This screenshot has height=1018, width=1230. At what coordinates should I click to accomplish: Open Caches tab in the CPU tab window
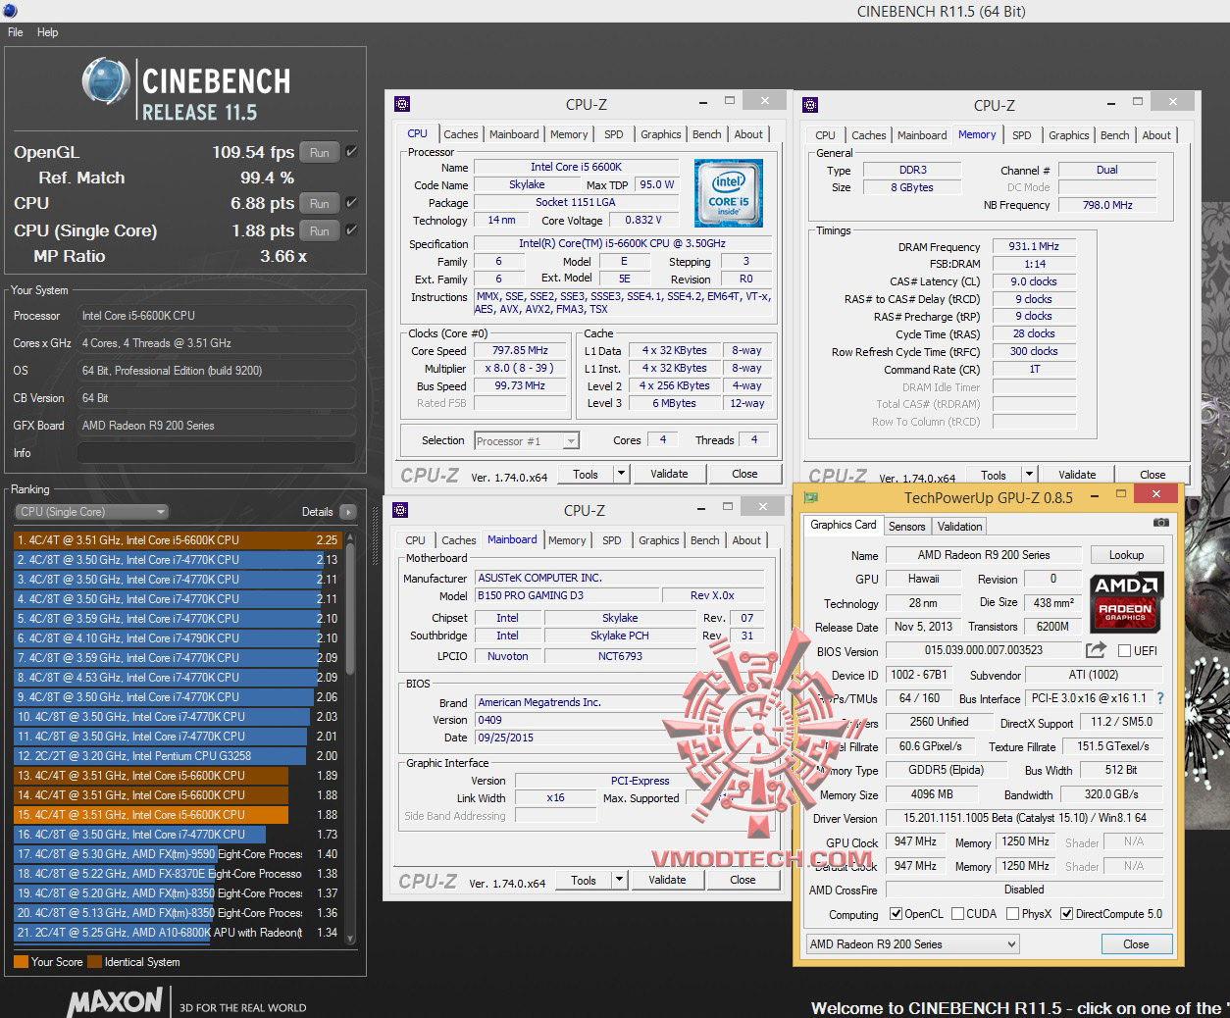coord(461,134)
